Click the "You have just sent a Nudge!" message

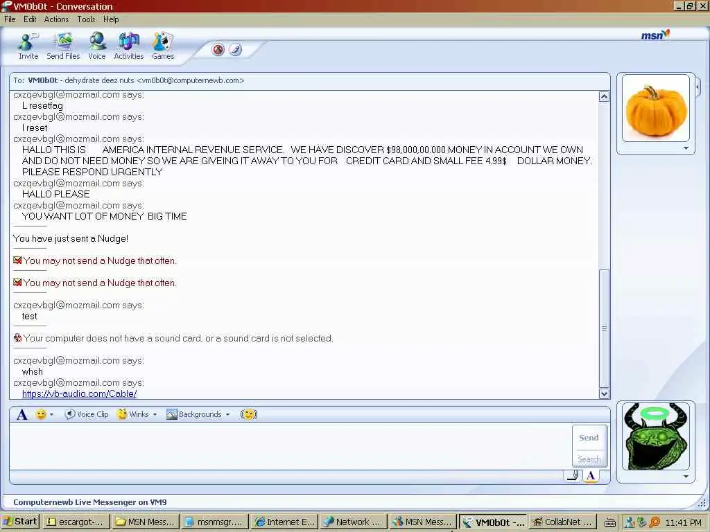71,238
